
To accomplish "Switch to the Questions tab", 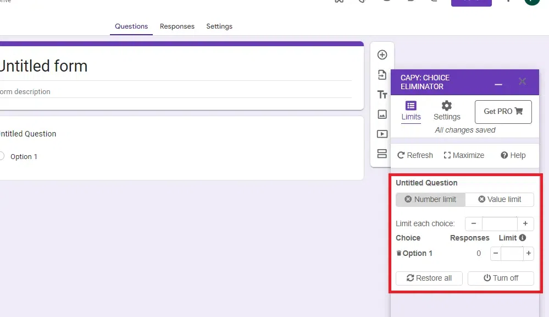I will coord(131,26).
